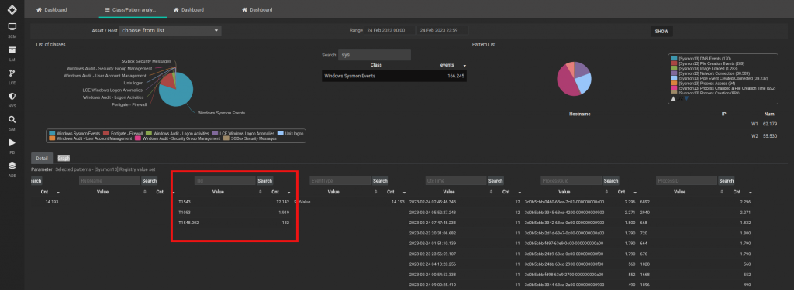Image resolution: width=794 pixels, height=290 pixels.
Task: Go to previous legend page arrow
Action: click(x=674, y=98)
